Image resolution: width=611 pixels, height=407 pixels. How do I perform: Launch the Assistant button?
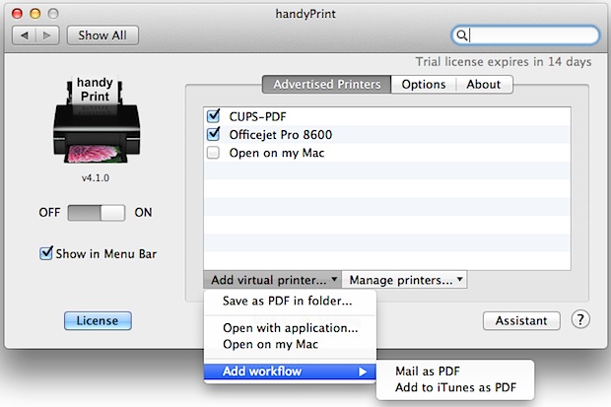(x=521, y=320)
